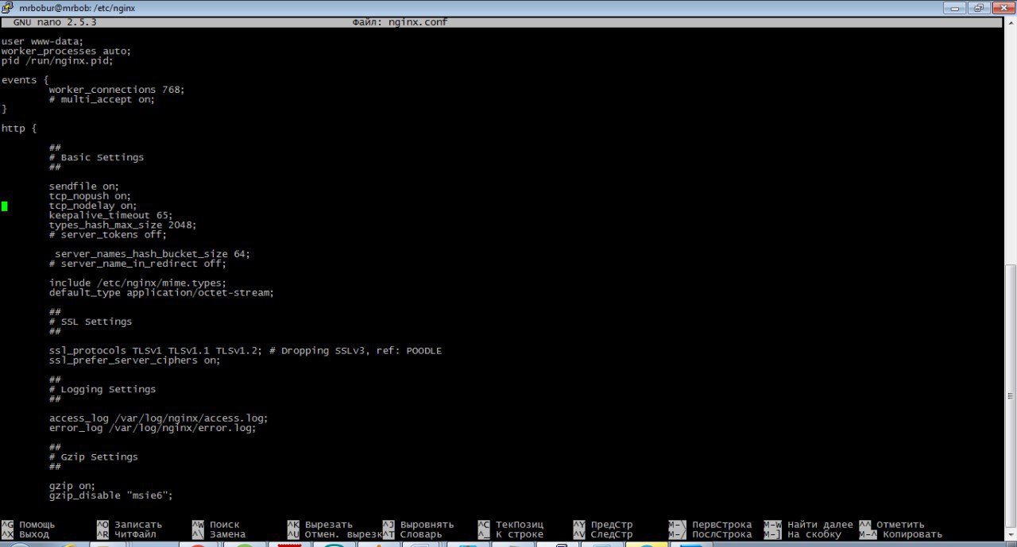Click the 'GNU nano 2.5.3' header text
This screenshot has height=547, width=1017.
click(x=54, y=22)
